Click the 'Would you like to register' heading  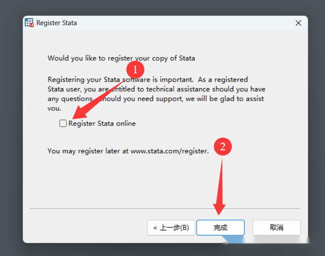pos(121,58)
